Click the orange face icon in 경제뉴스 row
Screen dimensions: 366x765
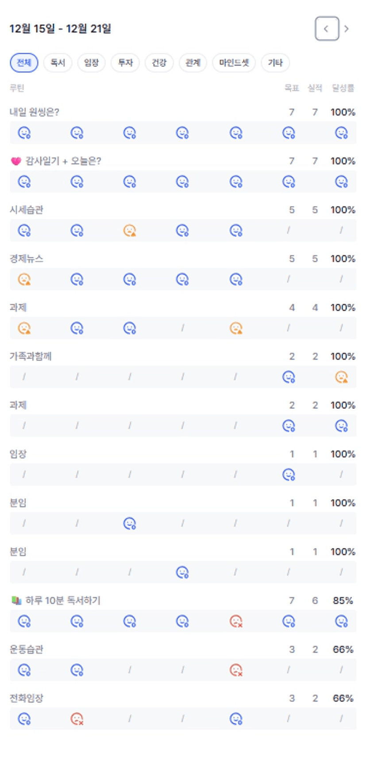coord(24,280)
